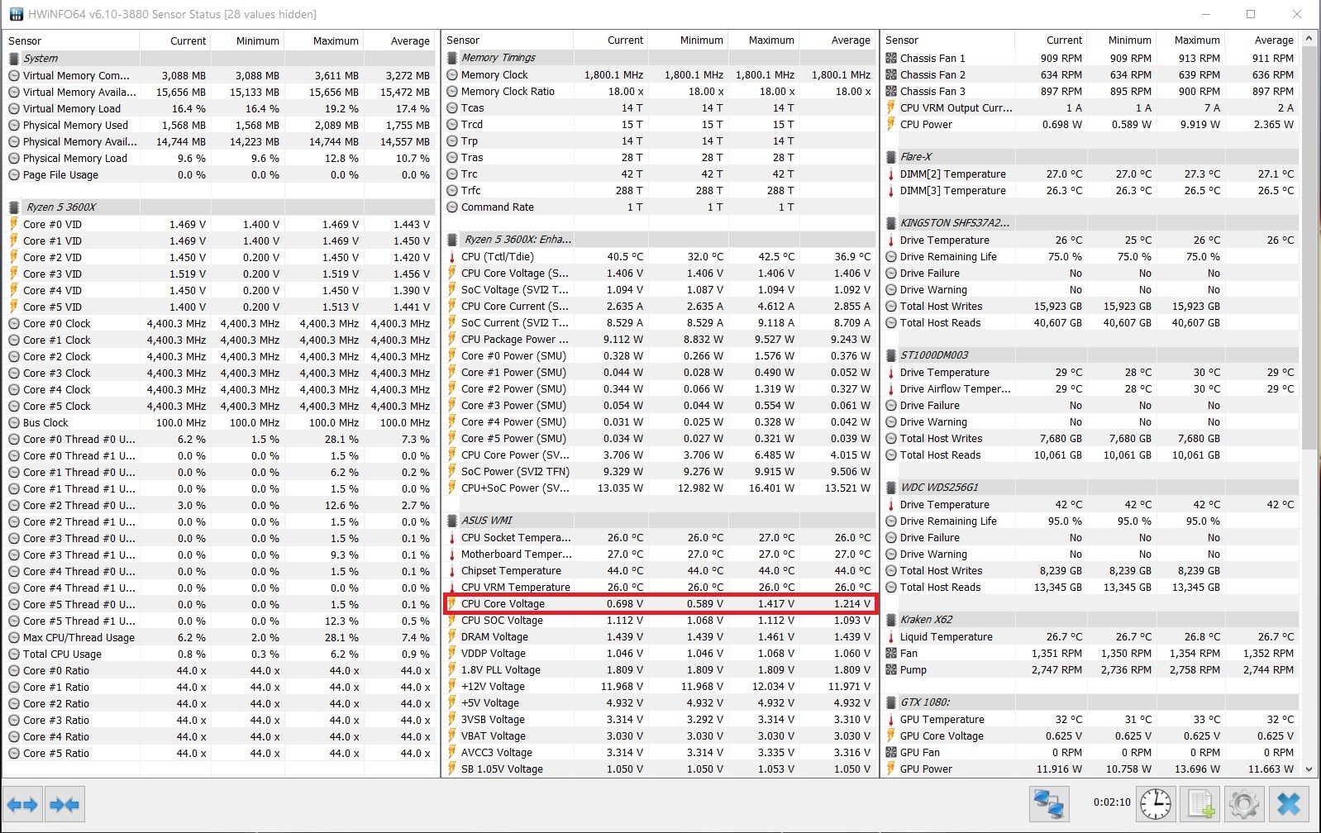The height and width of the screenshot is (833, 1321).
Task: Click circle icon beside Core #0 Clock
Action: [x=14, y=324]
